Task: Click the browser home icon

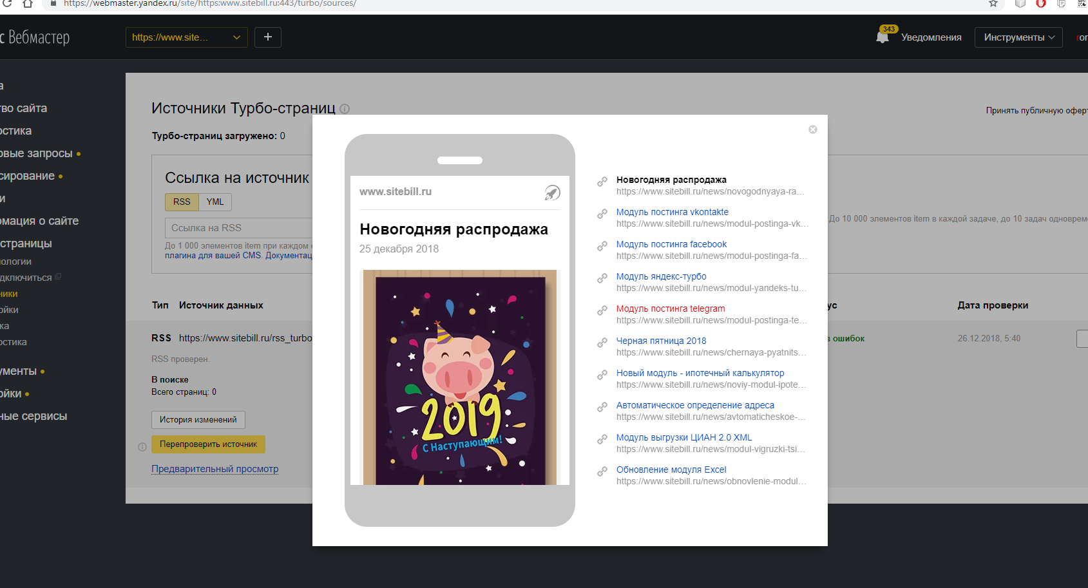Action: point(28,4)
